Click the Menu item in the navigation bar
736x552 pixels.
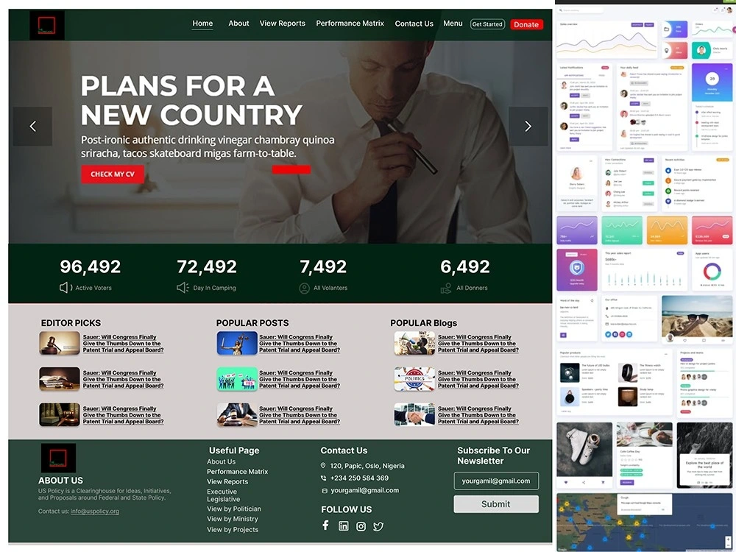pyautogui.click(x=453, y=24)
